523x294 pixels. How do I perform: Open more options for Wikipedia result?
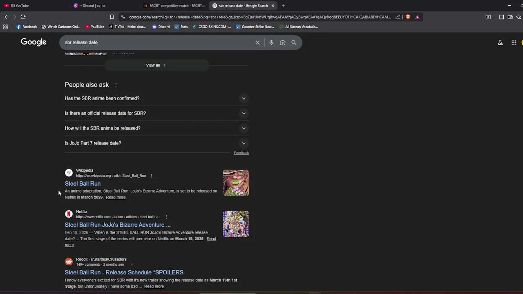coord(151,176)
